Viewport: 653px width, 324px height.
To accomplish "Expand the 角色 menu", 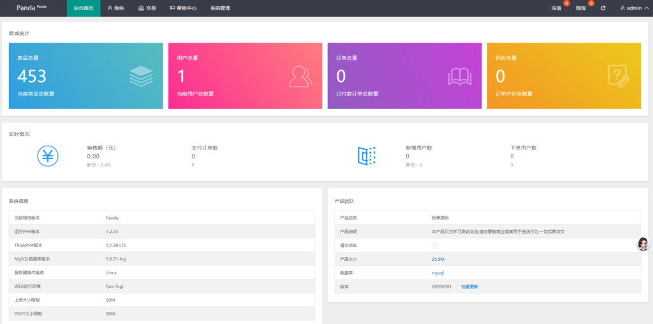I will [x=115, y=8].
